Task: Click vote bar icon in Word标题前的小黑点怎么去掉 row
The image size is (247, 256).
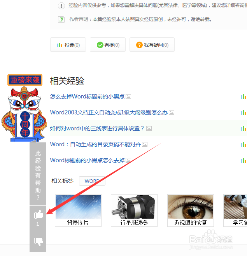Action: pyautogui.click(x=243, y=161)
